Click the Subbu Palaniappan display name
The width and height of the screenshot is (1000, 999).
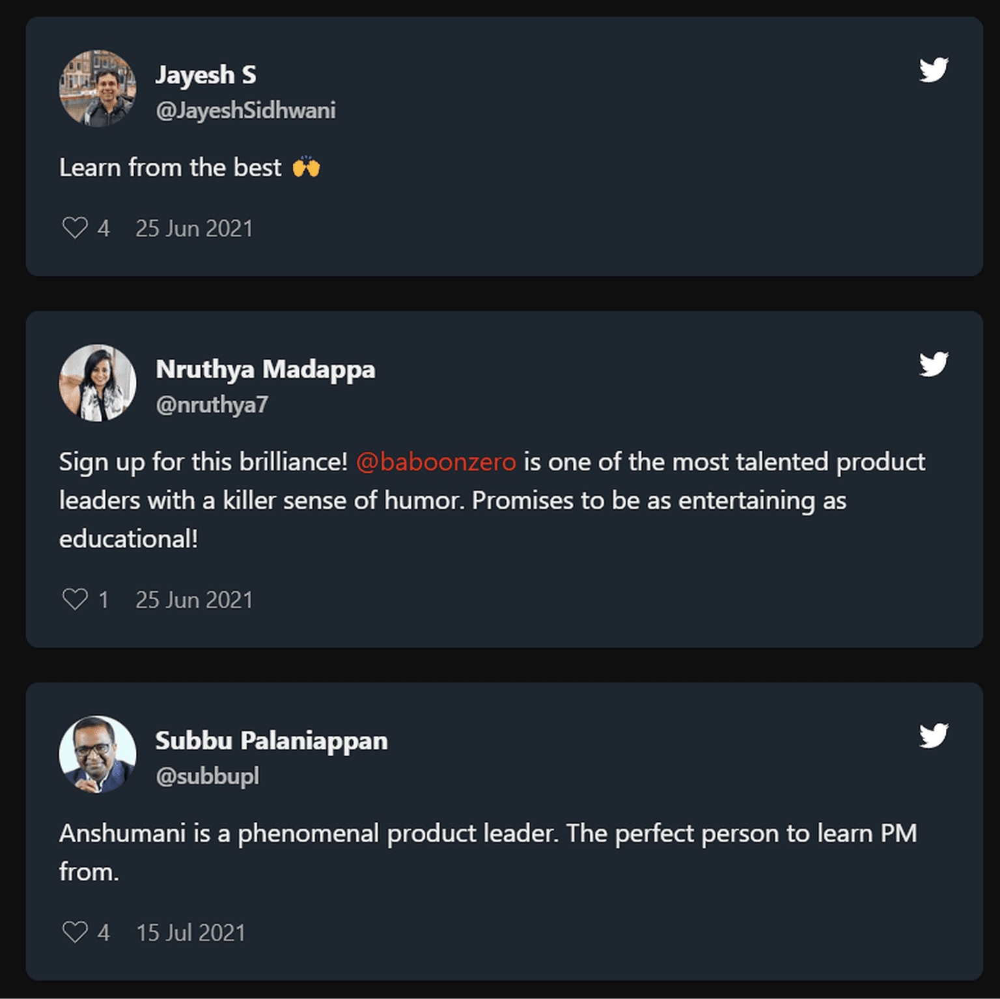(x=271, y=740)
